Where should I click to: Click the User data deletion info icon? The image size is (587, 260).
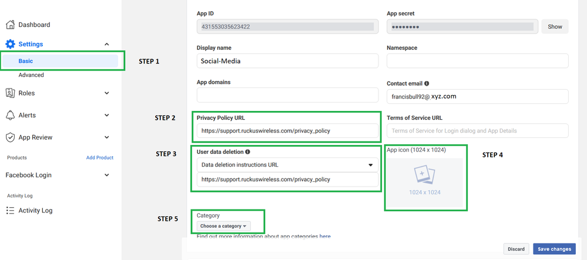[247, 152]
